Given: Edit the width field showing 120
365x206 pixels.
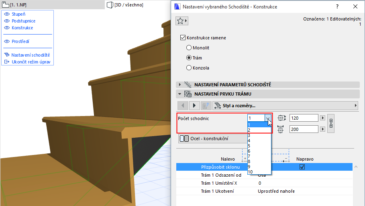Looking at the screenshot, I should [304, 118].
